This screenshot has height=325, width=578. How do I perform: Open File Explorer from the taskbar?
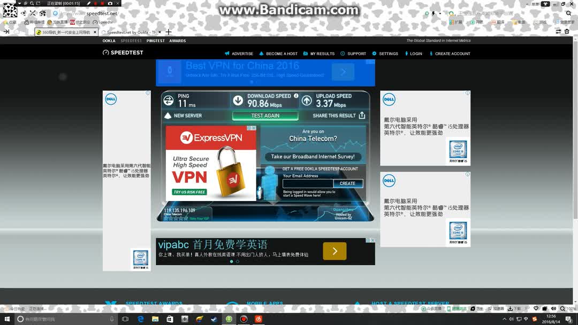(155, 319)
